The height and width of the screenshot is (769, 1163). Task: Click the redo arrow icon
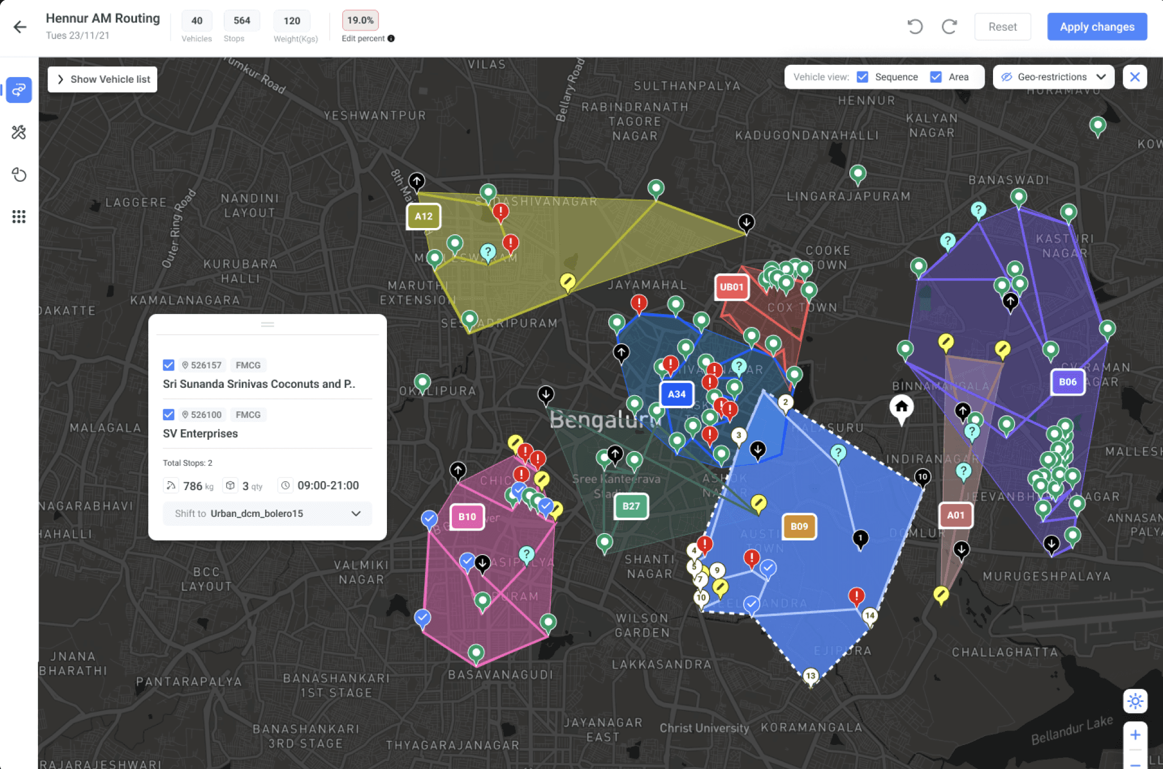(x=949, y=27)
